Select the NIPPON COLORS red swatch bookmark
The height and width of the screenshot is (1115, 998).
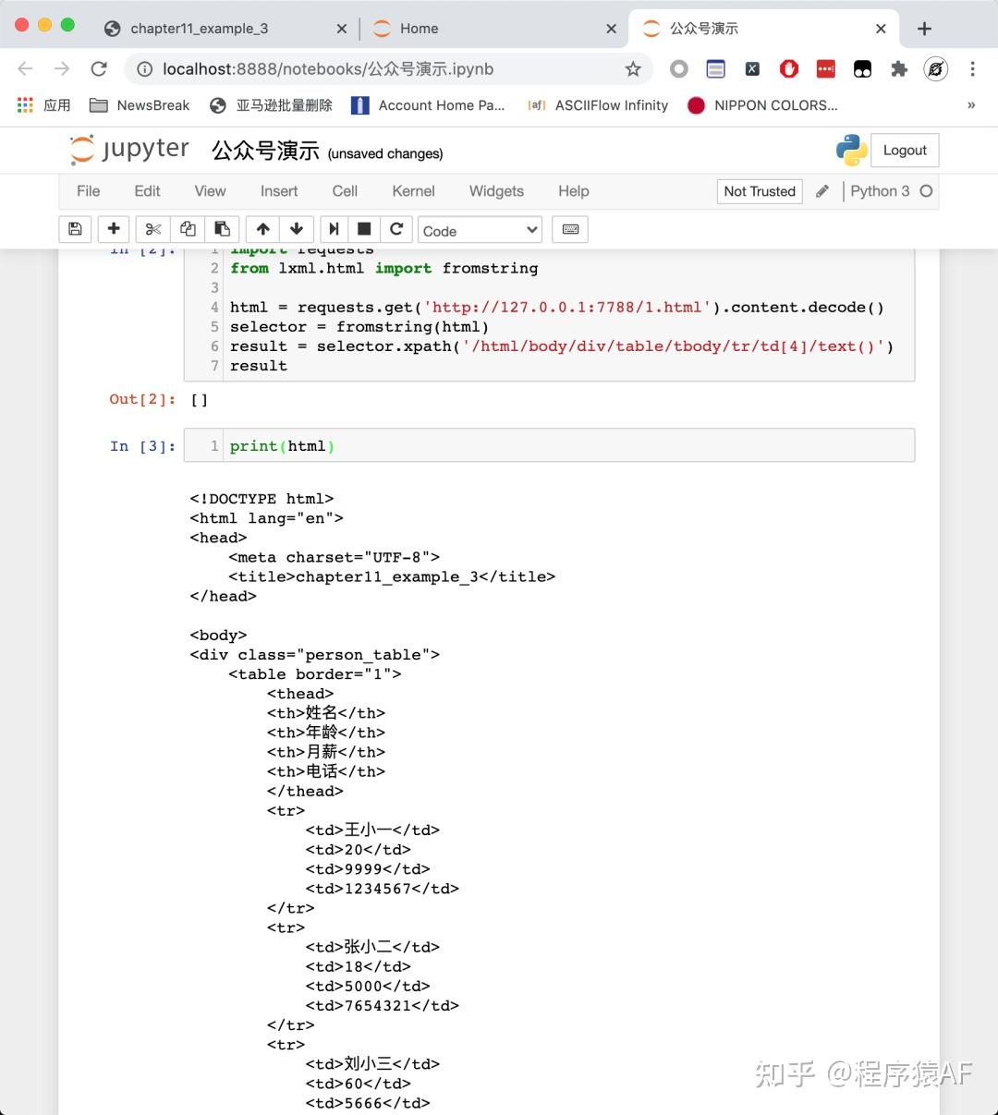pos(696,104)
